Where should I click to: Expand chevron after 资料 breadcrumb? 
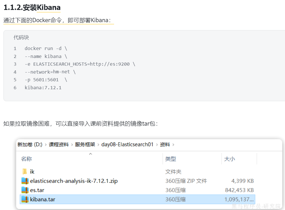[173, 145]
